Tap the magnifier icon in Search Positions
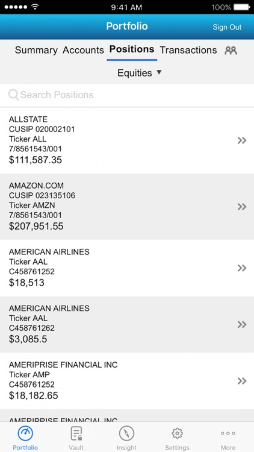 click(13, 95)
